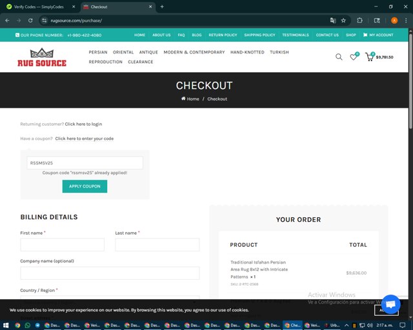
Task: Click the home icon in breadcrumb
Action: pyautogui.click(x=183, y=99)
